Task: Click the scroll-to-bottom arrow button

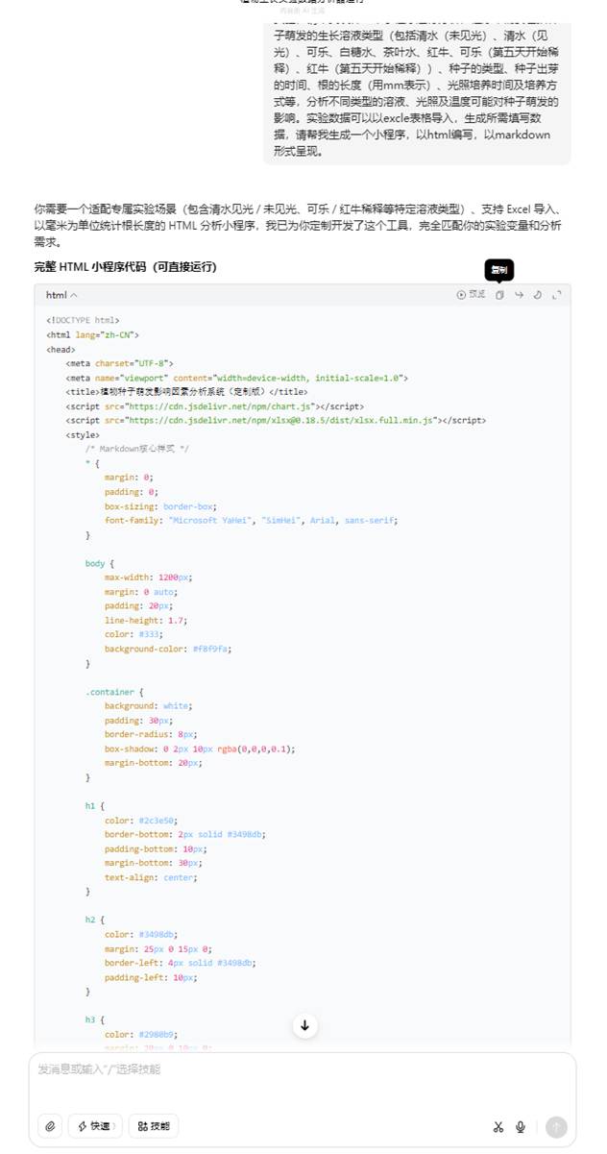Action: pyautogui.click(x=304, y=1025)
